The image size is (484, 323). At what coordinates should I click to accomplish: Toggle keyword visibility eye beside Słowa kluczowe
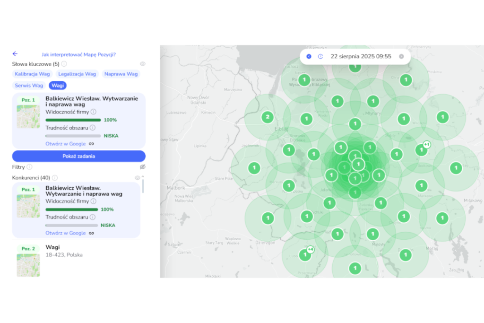click(x=143, y=64)
